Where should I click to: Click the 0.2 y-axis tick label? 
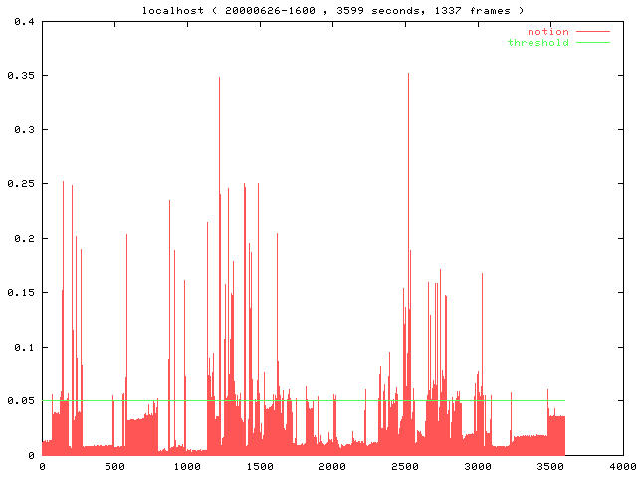[x=23, y=238]
